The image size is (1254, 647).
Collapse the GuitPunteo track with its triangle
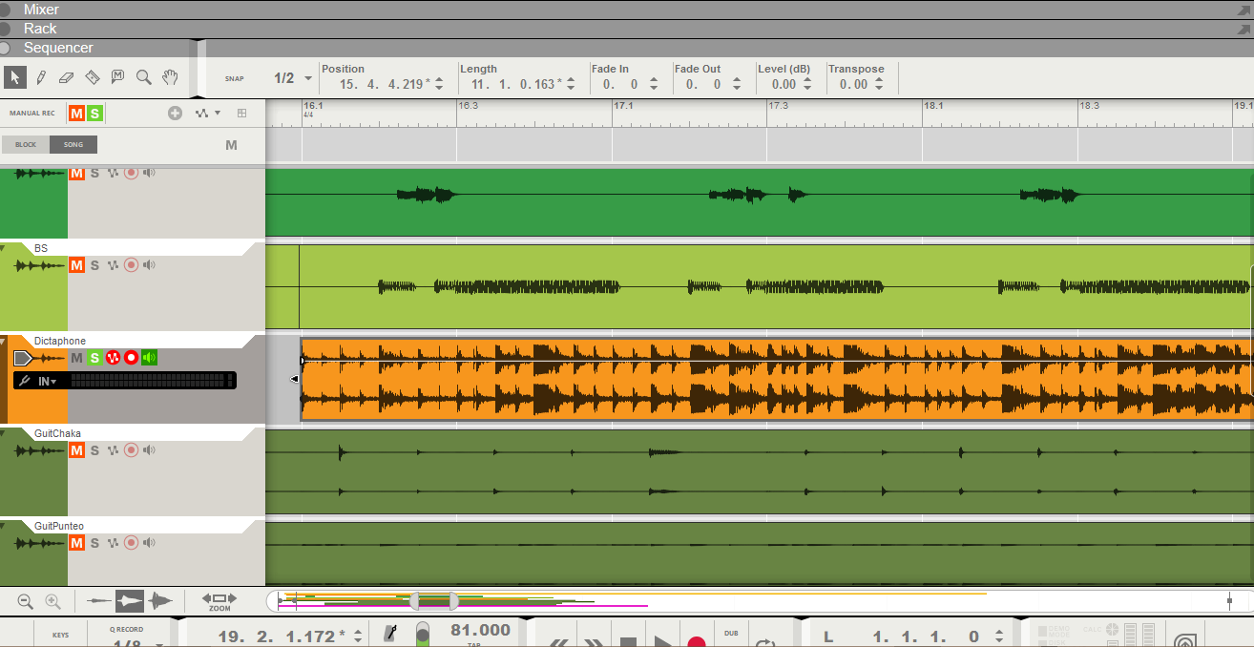[x=4, y=526]
